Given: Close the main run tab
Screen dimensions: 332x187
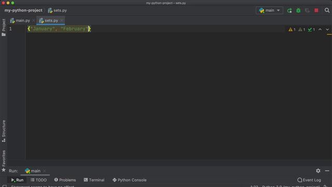Looking at the screenshot, I should [44, 171].
